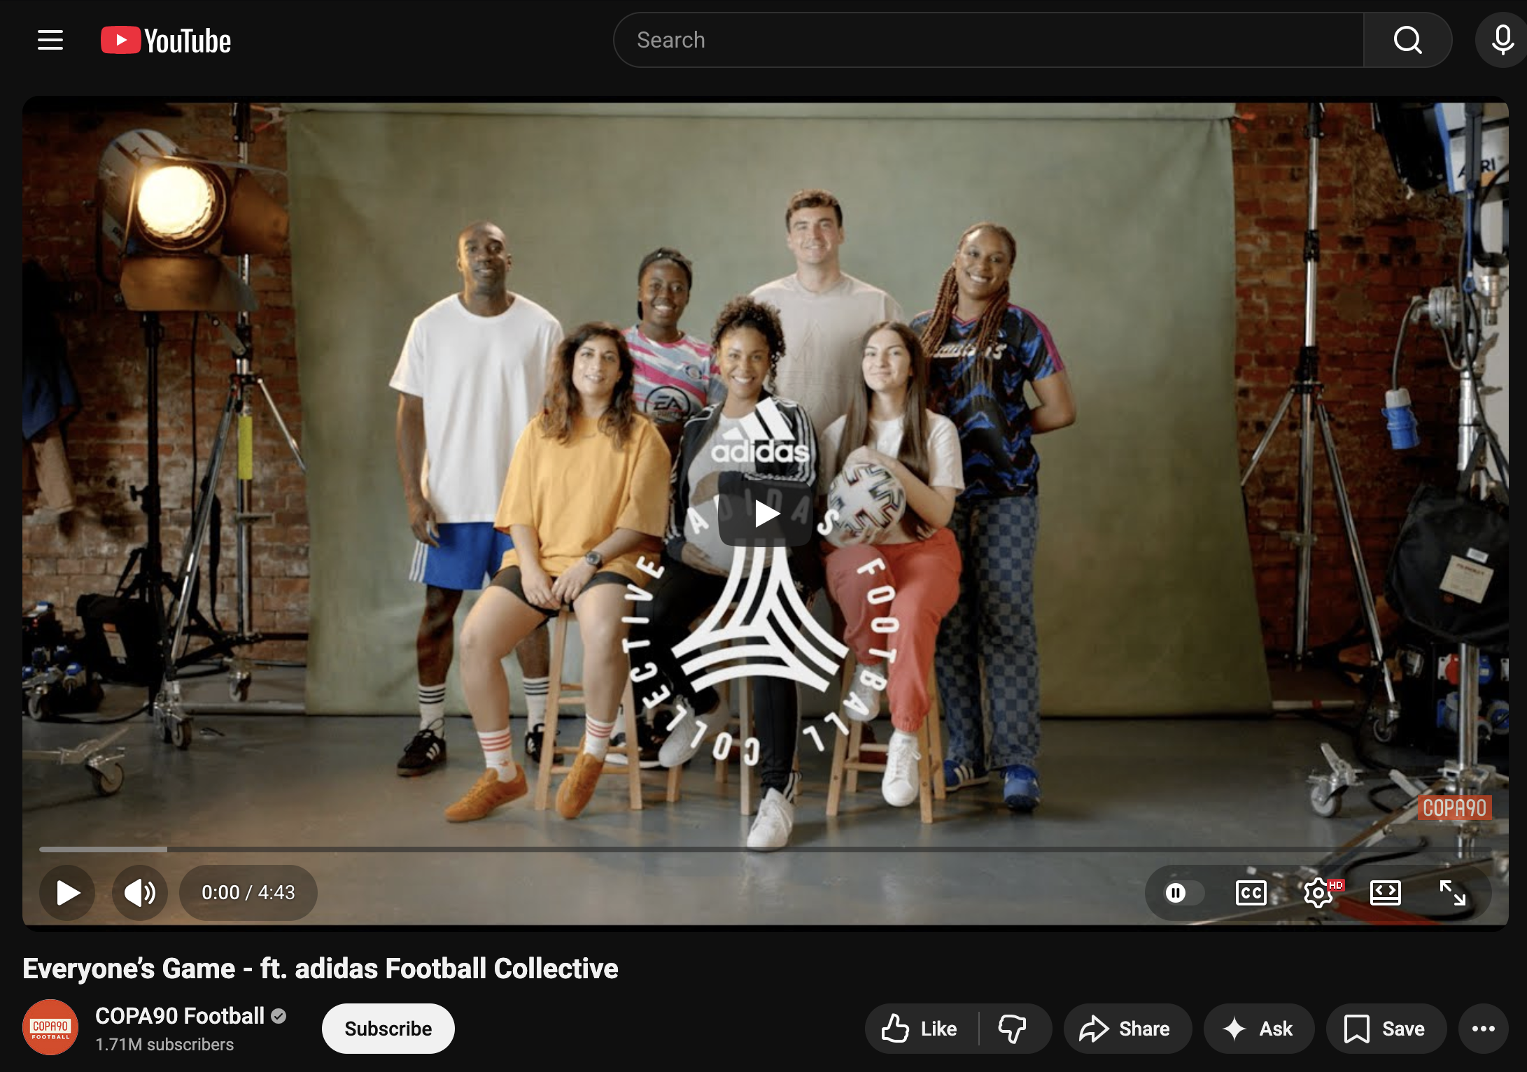
Task: Open the more actions three-dot menu
Action: point(1484,1029)
